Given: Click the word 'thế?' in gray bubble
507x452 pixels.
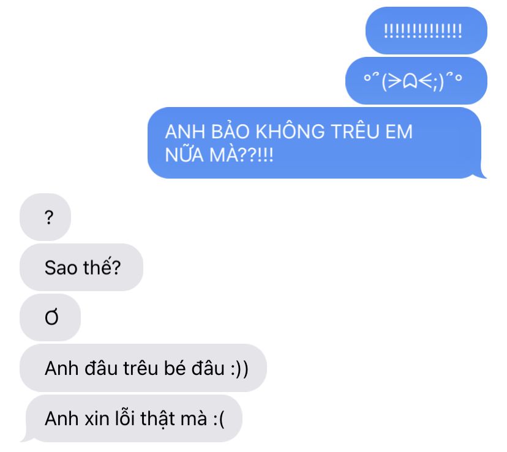Looking at the screenshot, I should [x=102, y=267].
